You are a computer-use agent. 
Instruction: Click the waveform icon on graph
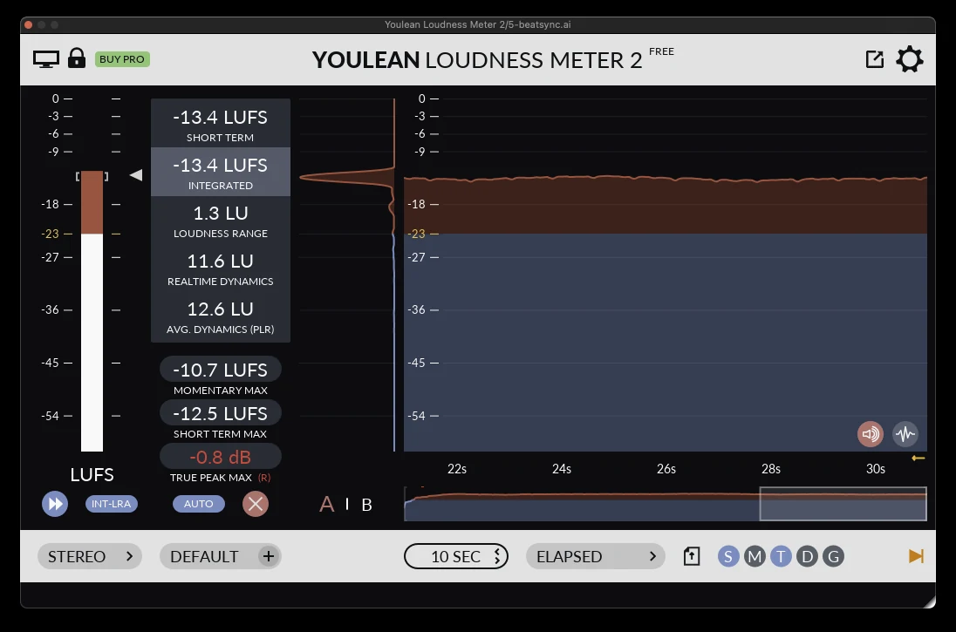[905, 434]
